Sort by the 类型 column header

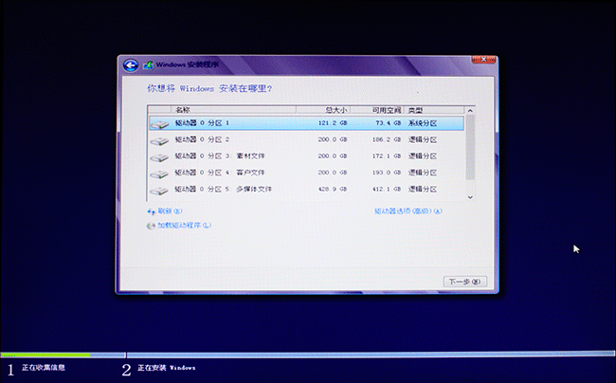click(434, 110)
